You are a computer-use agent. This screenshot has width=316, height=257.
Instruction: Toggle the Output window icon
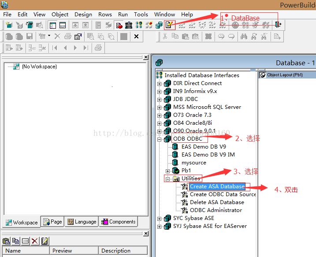[x=63, y=25]
